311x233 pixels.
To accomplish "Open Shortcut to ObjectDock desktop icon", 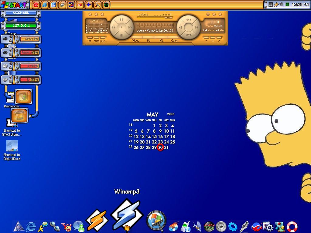I will click(x=12, y=150).
